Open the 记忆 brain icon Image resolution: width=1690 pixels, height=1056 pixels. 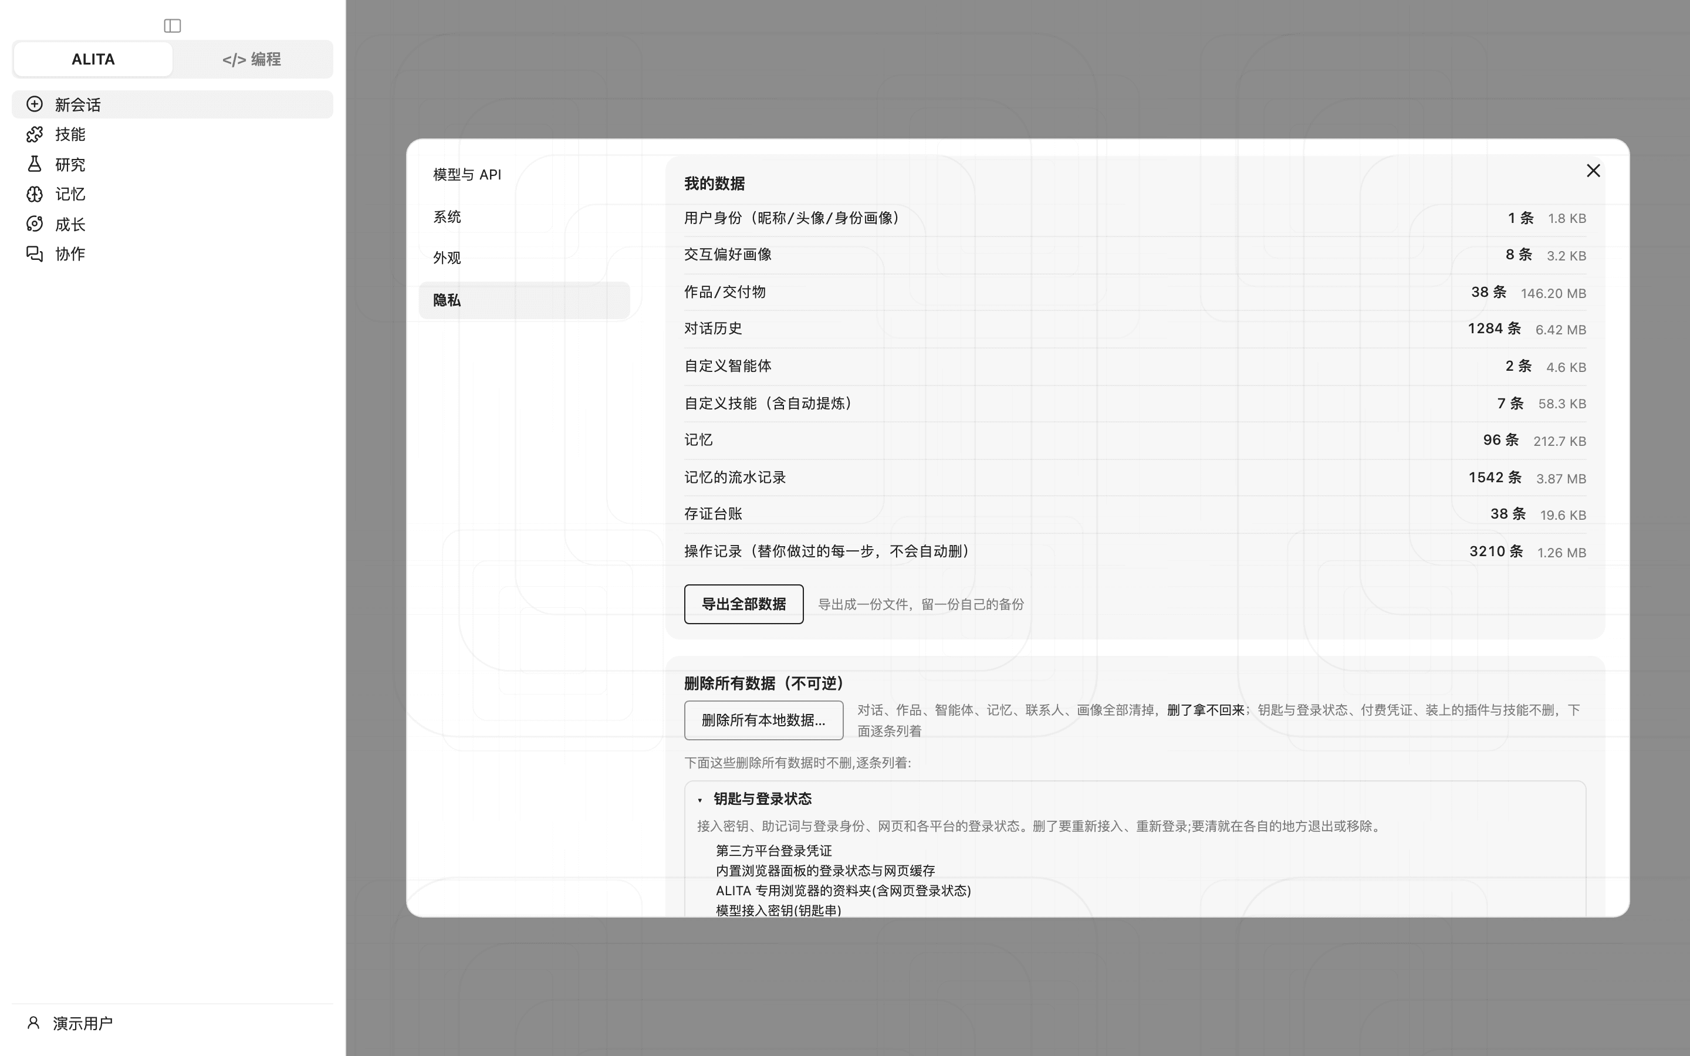tap(34, 194)
